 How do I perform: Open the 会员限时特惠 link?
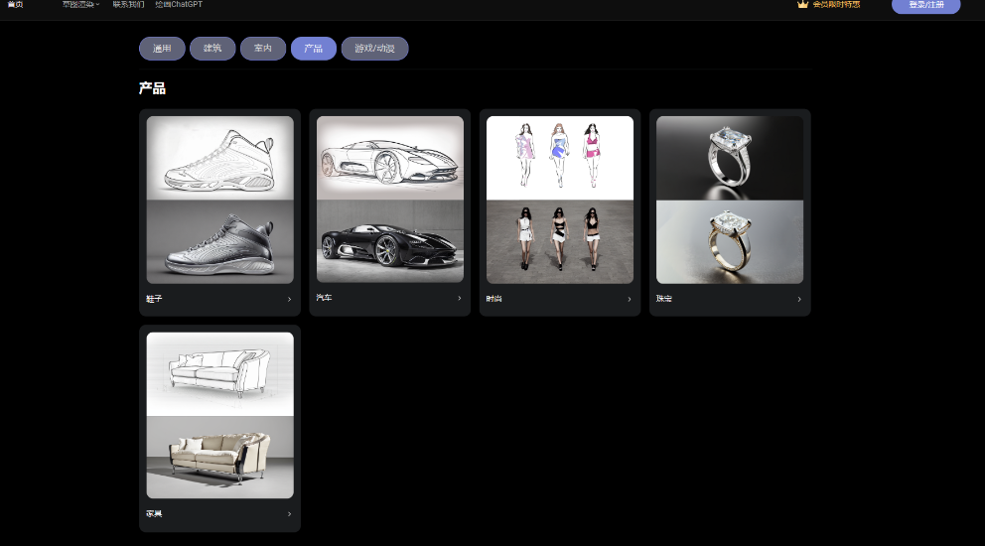[836, 5]
